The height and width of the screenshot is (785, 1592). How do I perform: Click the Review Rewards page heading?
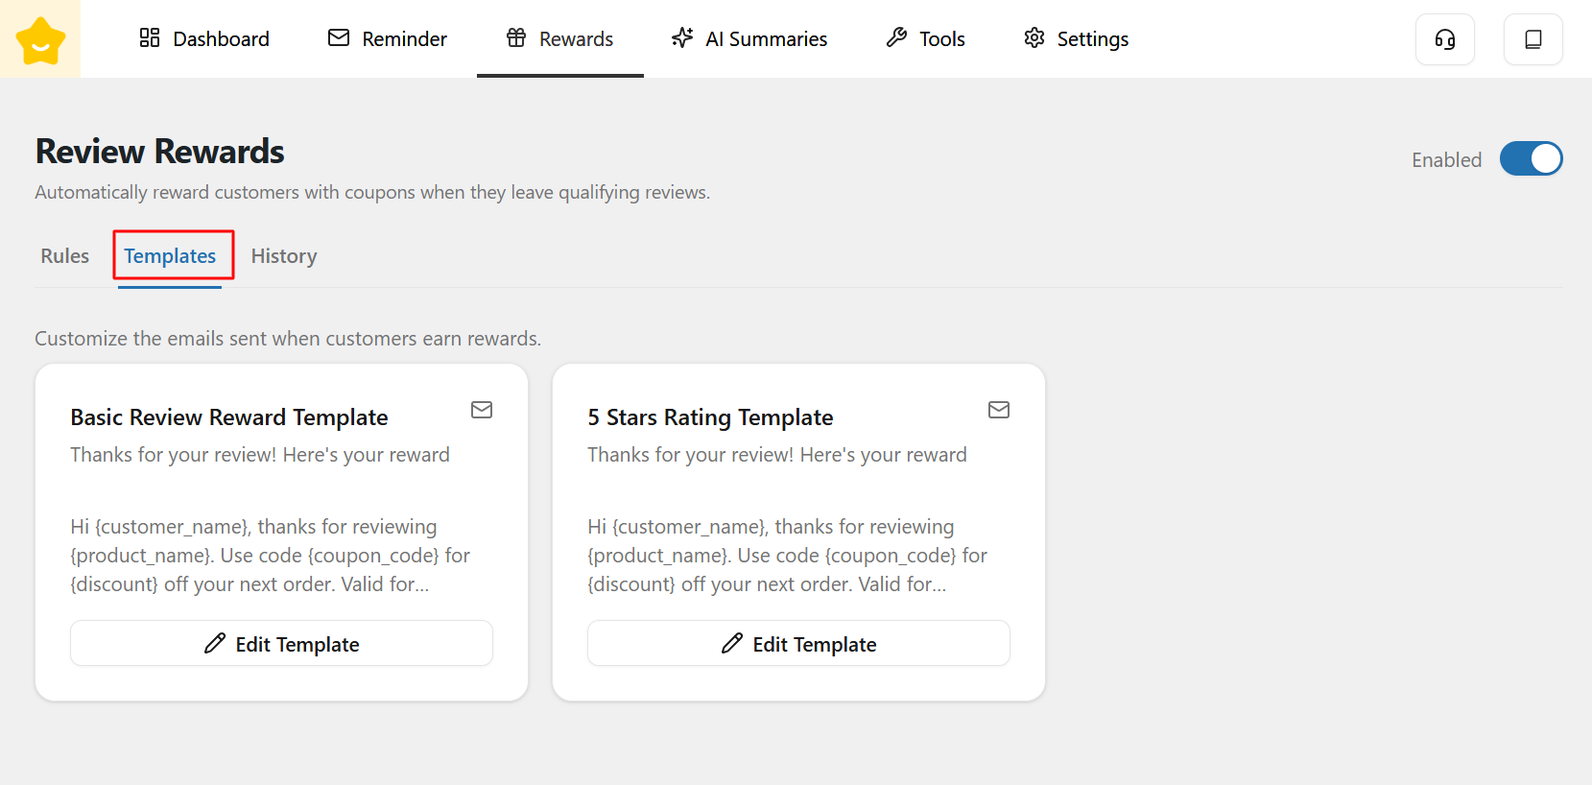[160, 152]
